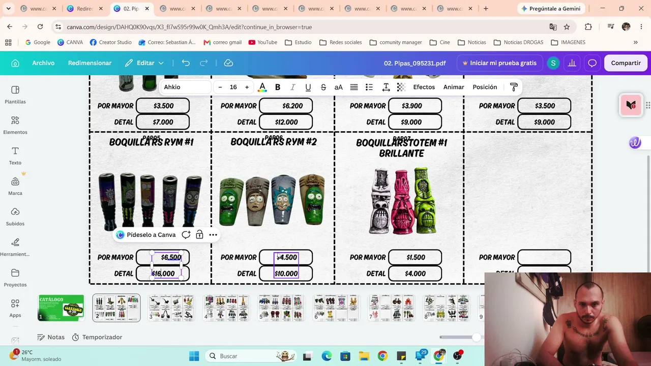Open text alignment option in toolbar
The width and height of the screenshot is (651, 366).
[x=354, y=87]
